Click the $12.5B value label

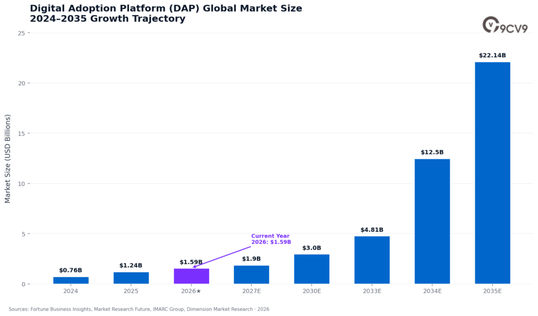click(x=432, y=152)
